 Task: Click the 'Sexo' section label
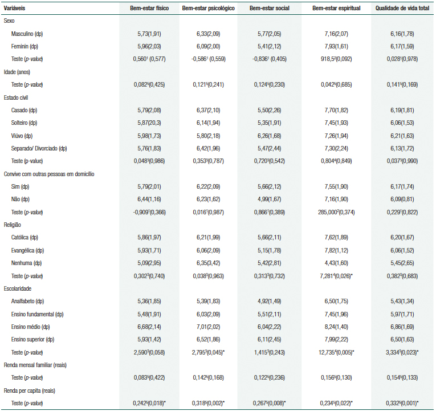pos(10,21)
